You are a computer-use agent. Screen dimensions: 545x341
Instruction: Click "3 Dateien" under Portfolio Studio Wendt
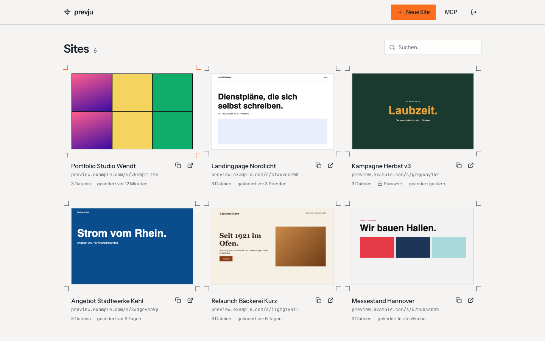click(81, 184)
